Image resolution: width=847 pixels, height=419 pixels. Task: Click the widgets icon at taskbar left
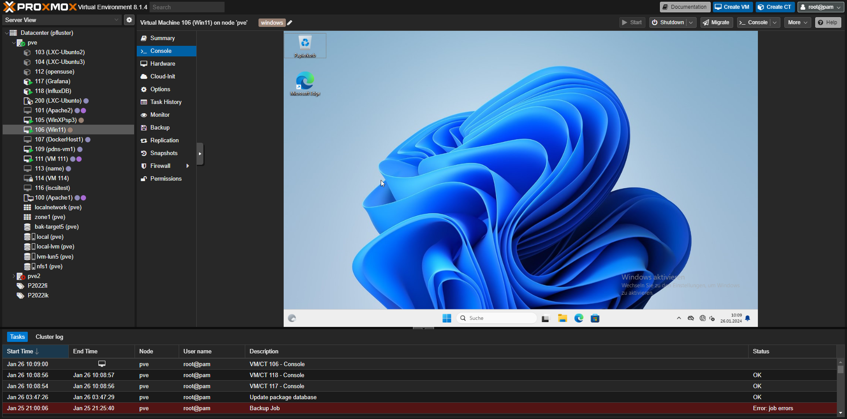click(292, 318)
